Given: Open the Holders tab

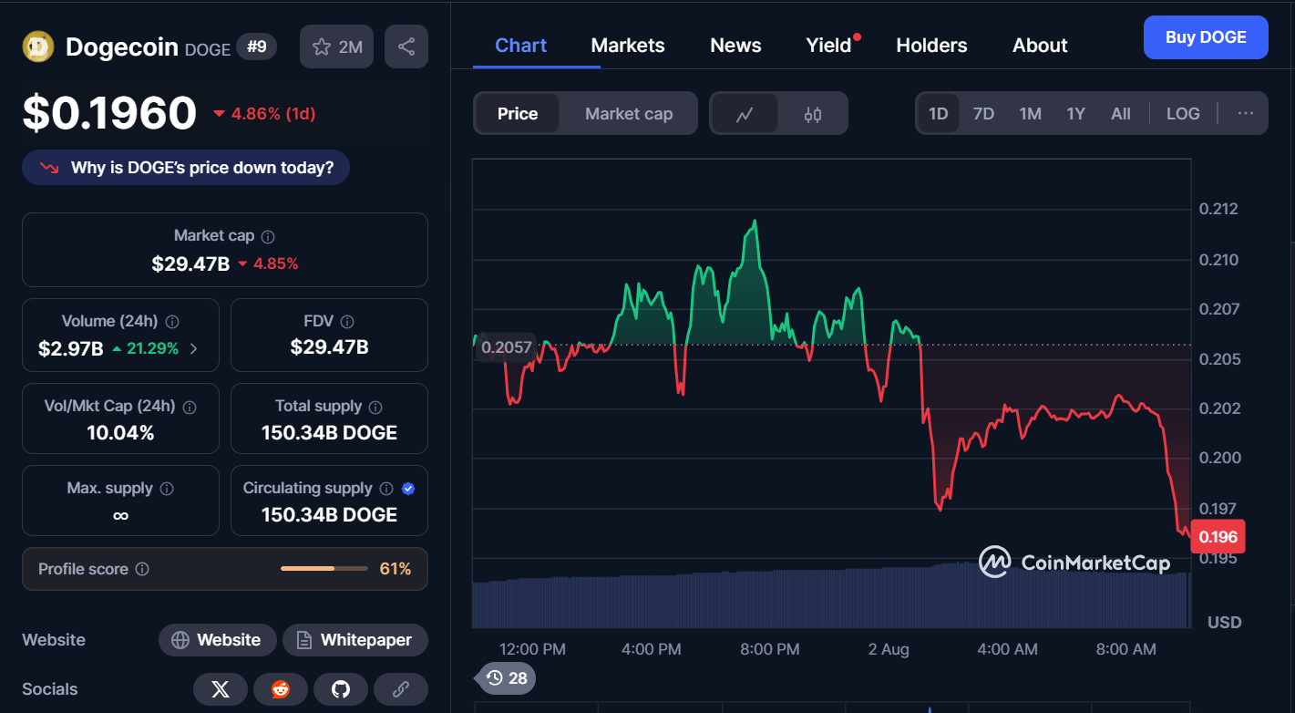Looking at the screenshot, I should tap(931, 46).
